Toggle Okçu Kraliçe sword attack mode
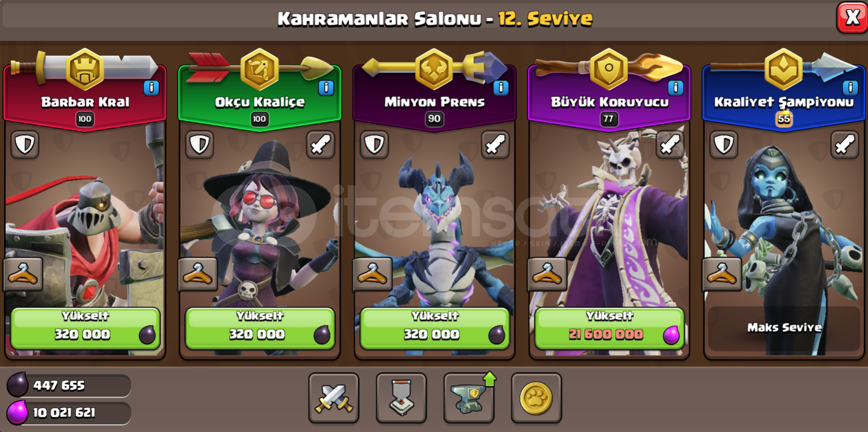Screen dimensions: 868x432 pyautogui.click(x=321, y=145)
